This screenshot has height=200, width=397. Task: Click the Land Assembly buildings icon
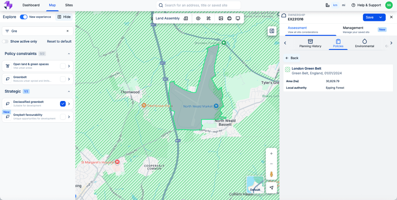point(186,18)
